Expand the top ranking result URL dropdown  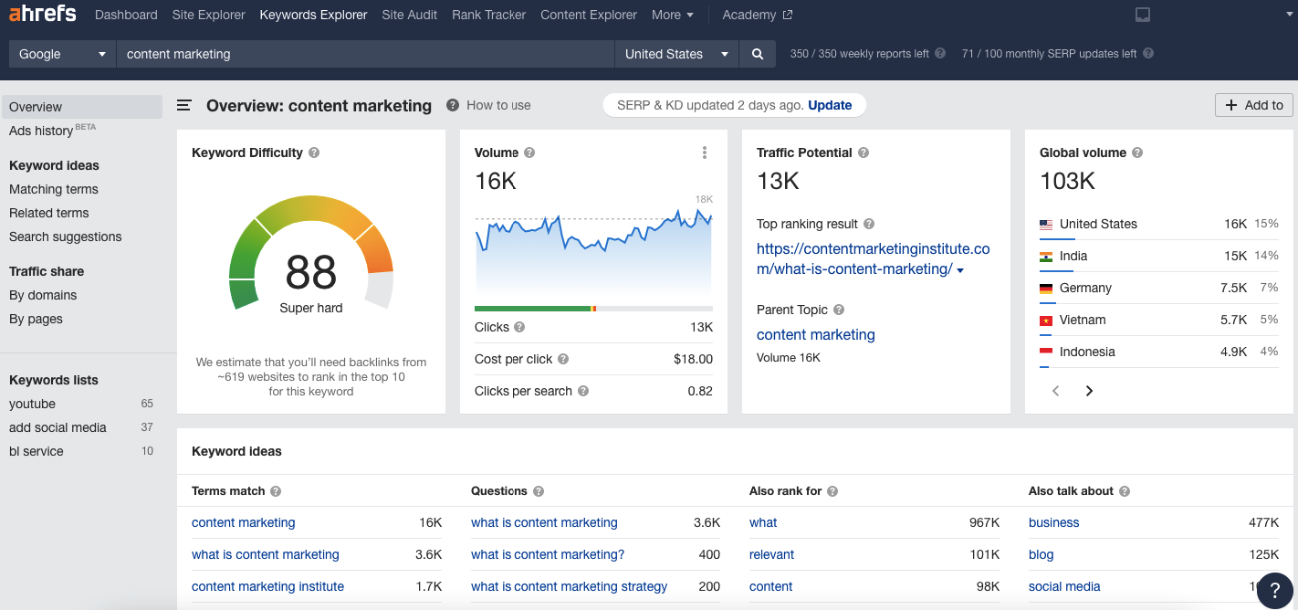960,270
